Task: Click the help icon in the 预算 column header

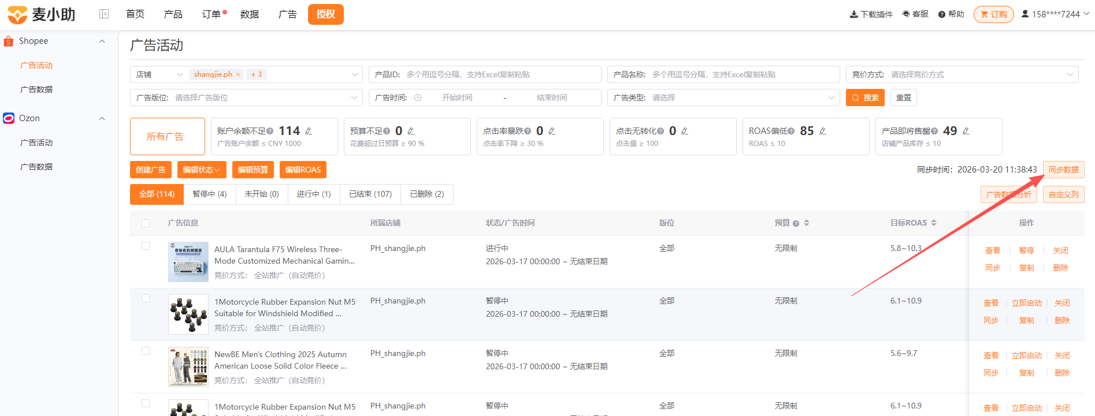Action: coord(796,223)
